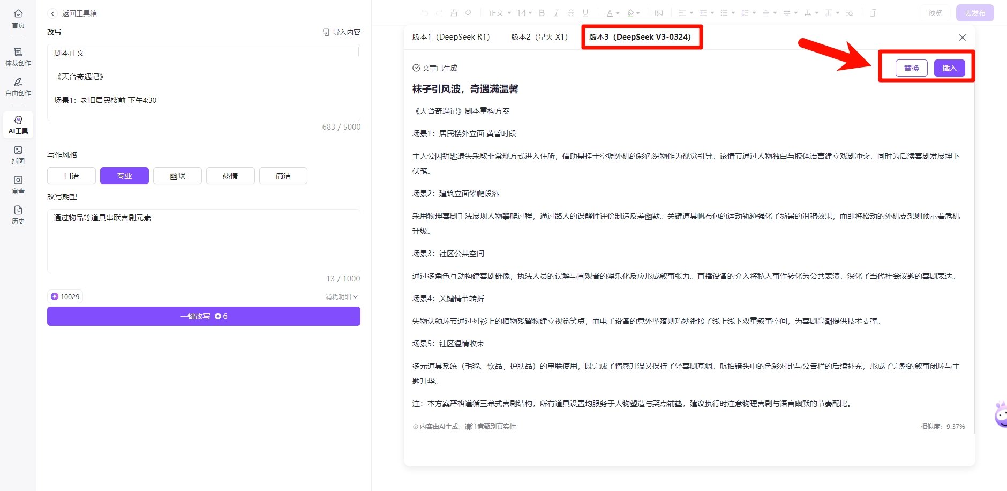Enable the 简洁 writing style
The height and width of the screenshot is (491, 1007).
[283, 175]
